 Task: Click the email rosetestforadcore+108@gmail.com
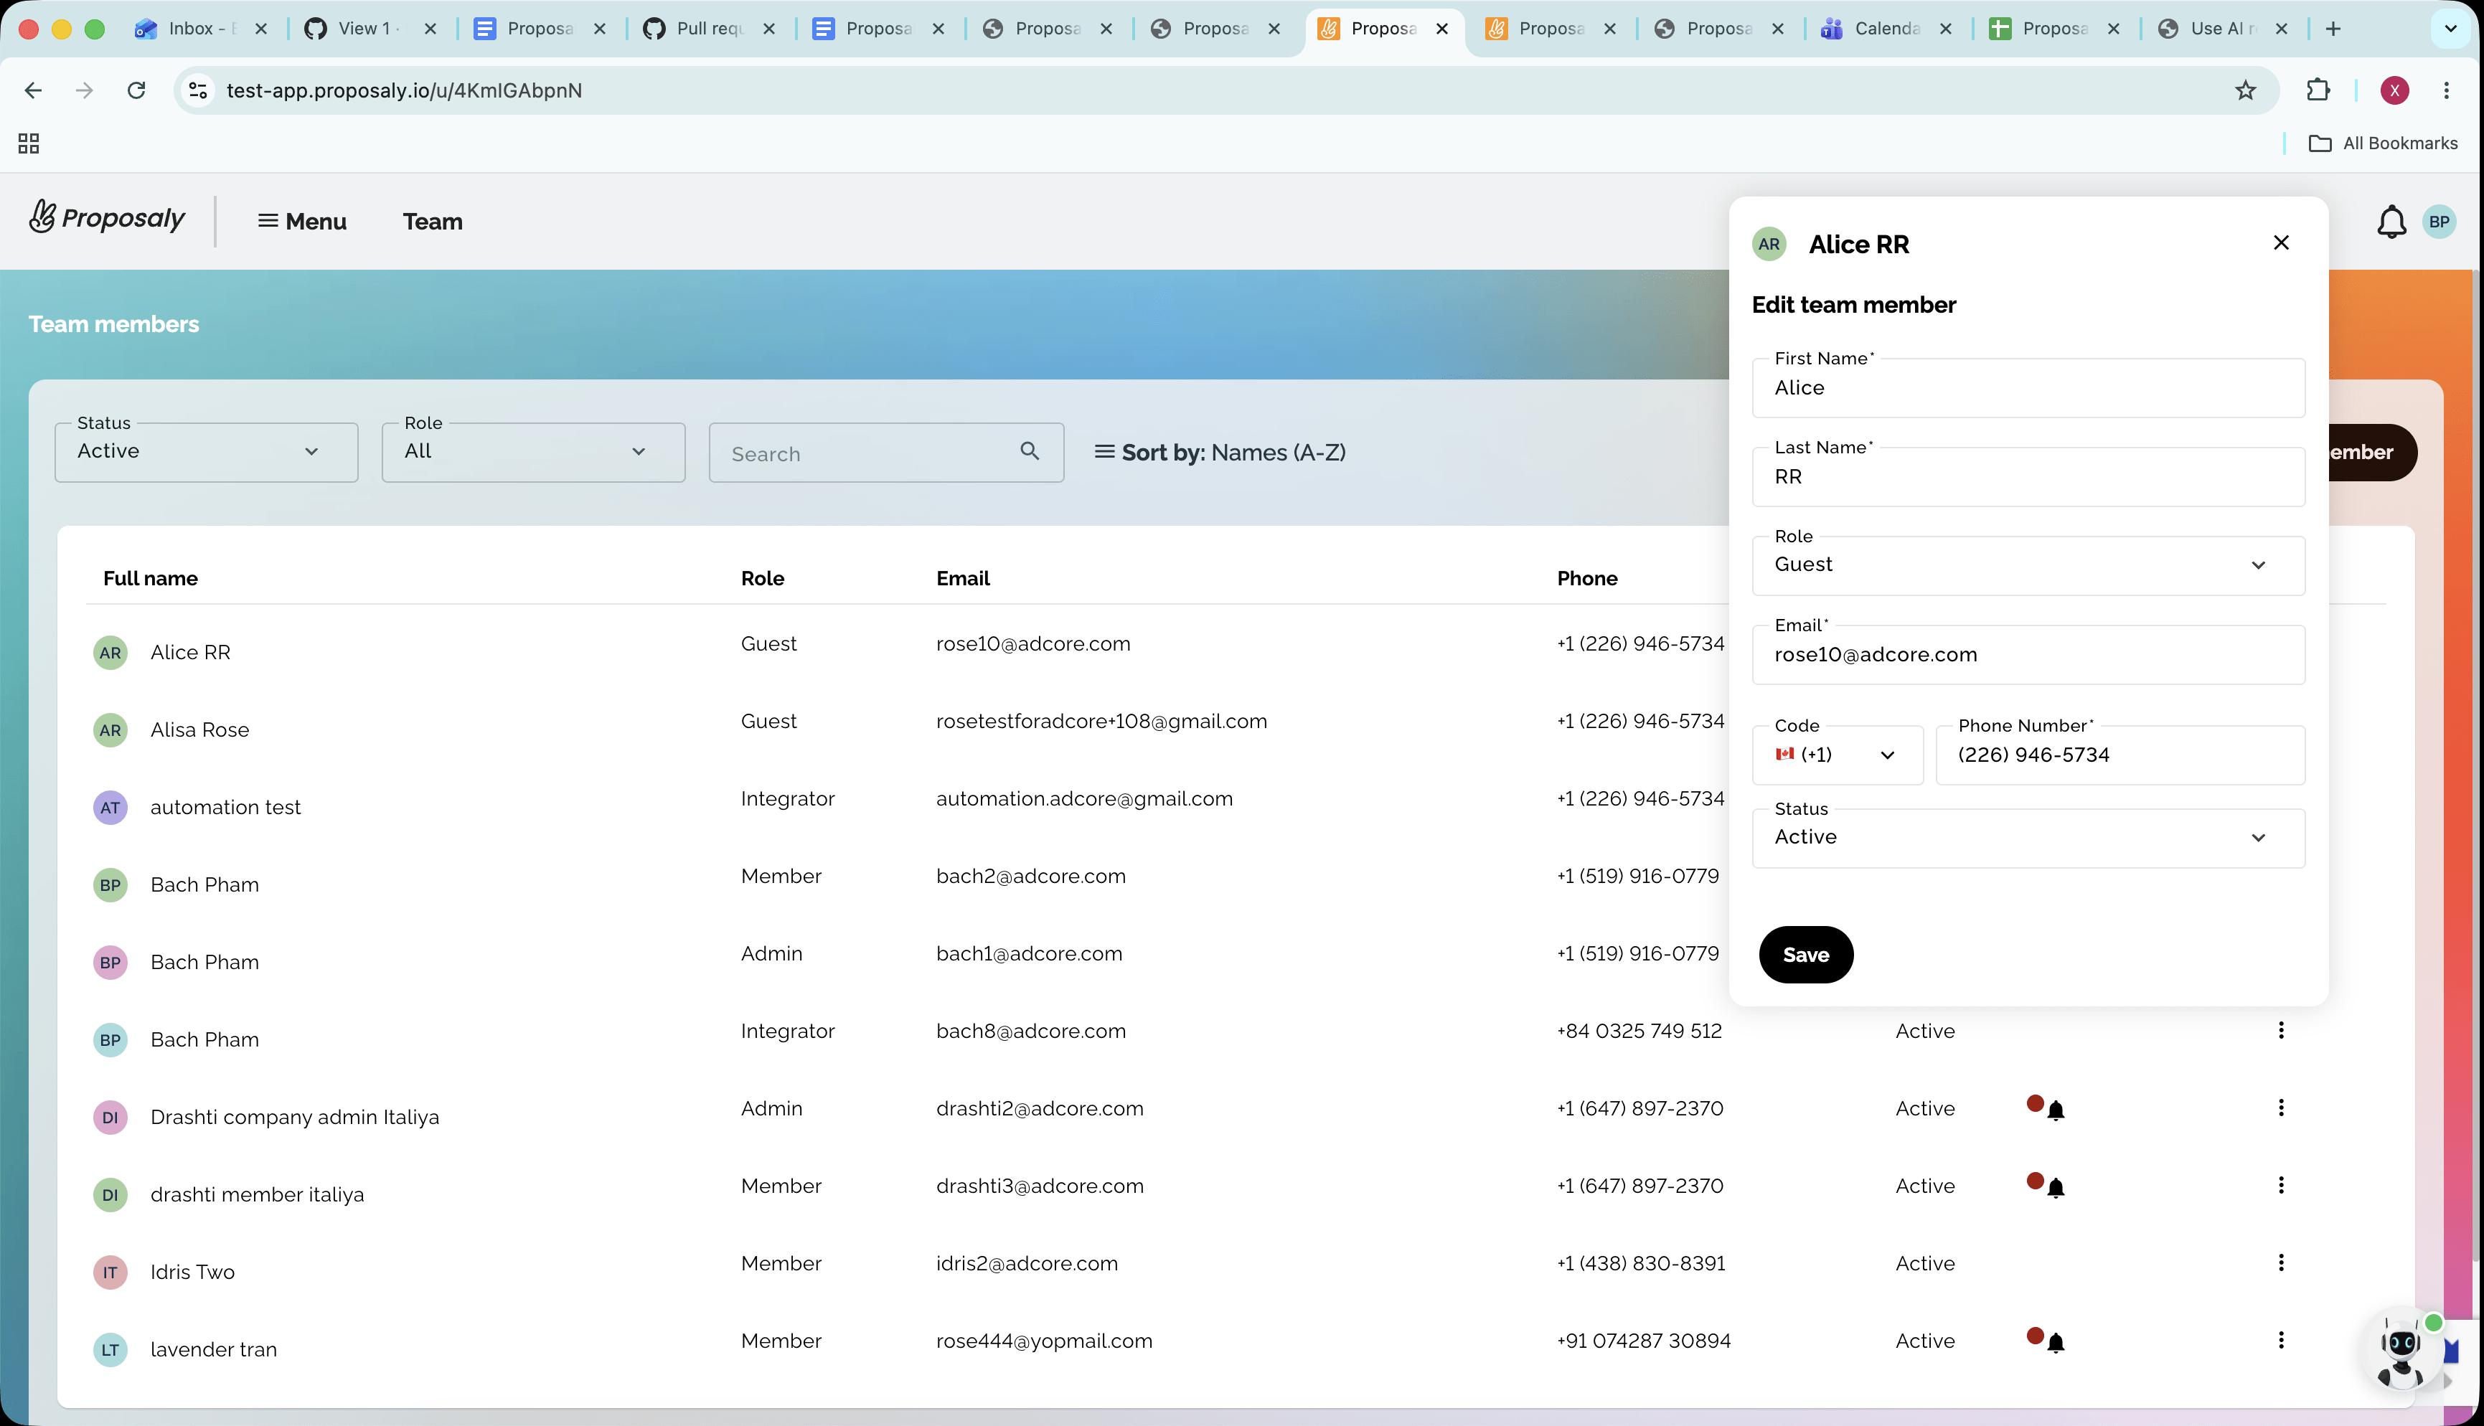tap(1101, 722)
